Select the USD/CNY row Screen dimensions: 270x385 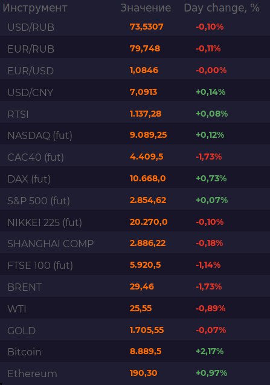click(x=135, y=92)
